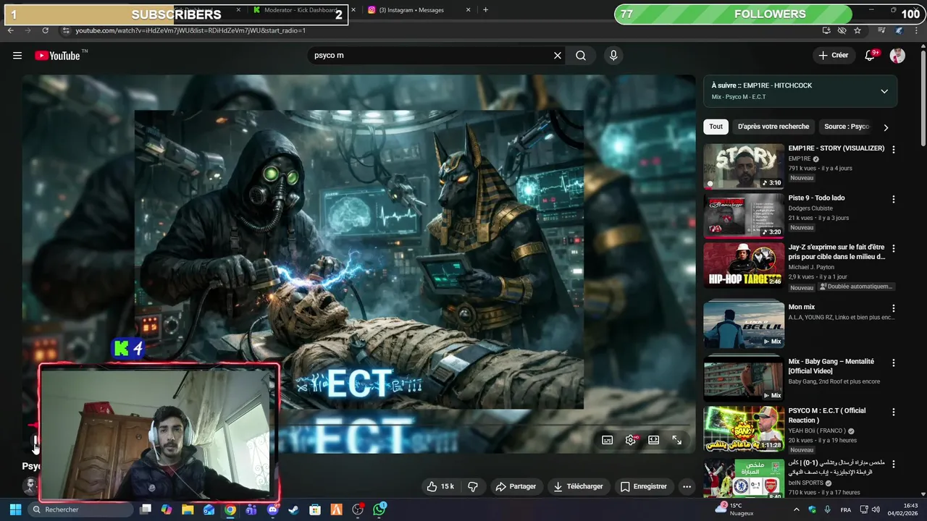This screenshot has width=927, height=521.
Task: Click the Enregistrer button
Action: coord(643,487)
